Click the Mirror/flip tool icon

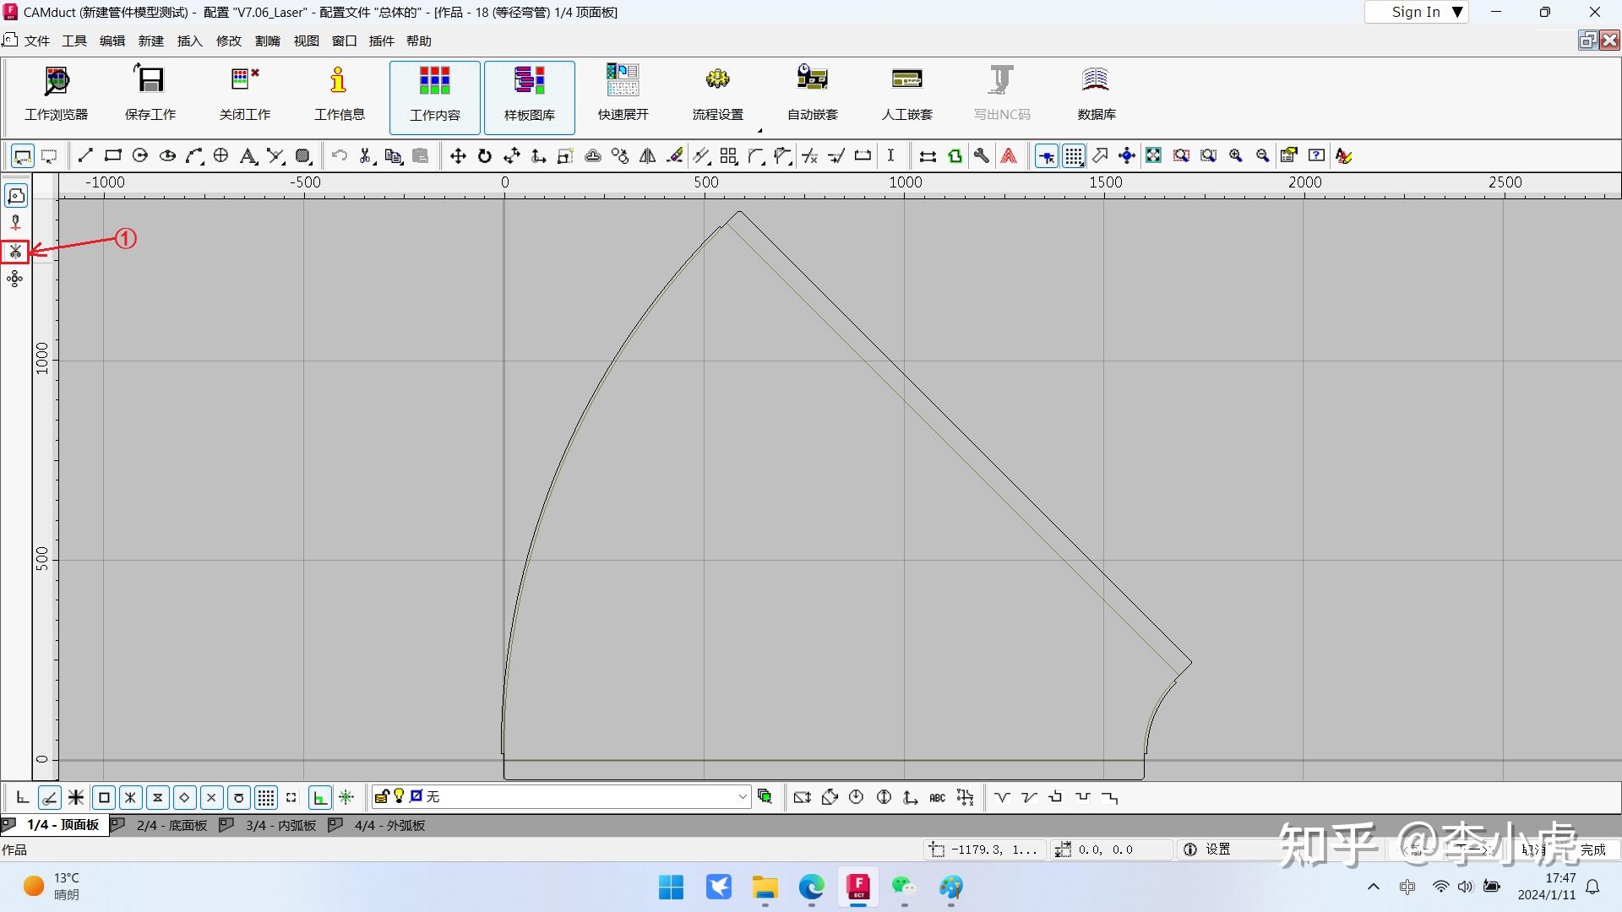point(647,155)
